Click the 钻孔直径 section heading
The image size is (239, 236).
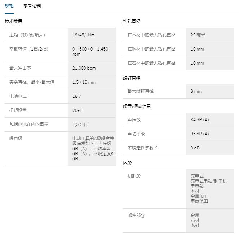point(132,22)
